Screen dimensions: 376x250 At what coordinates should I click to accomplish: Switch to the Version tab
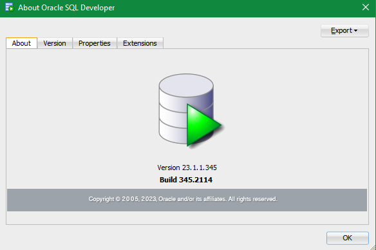pyautogui.click(x=55, y=43)
